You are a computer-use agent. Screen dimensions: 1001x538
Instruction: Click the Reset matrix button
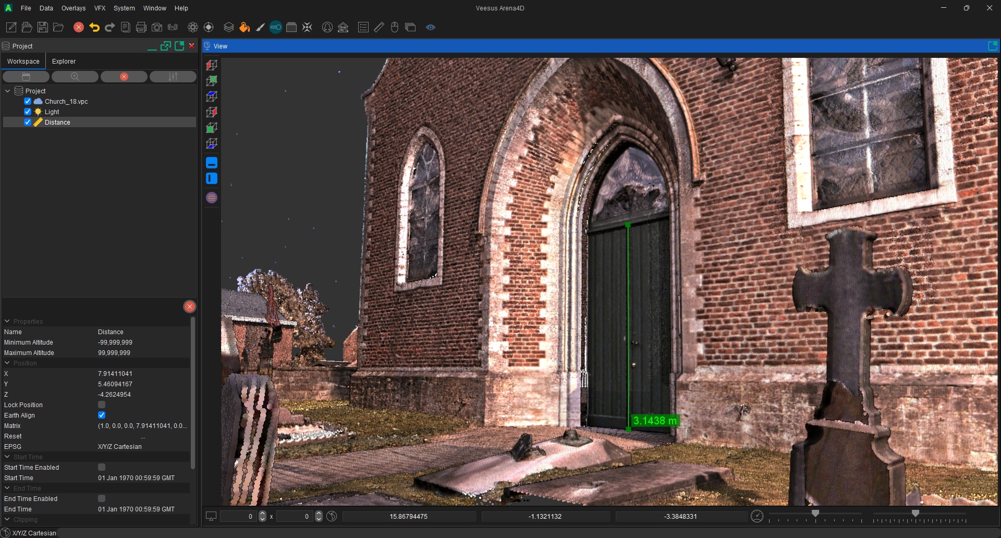[x=143, y=436]
